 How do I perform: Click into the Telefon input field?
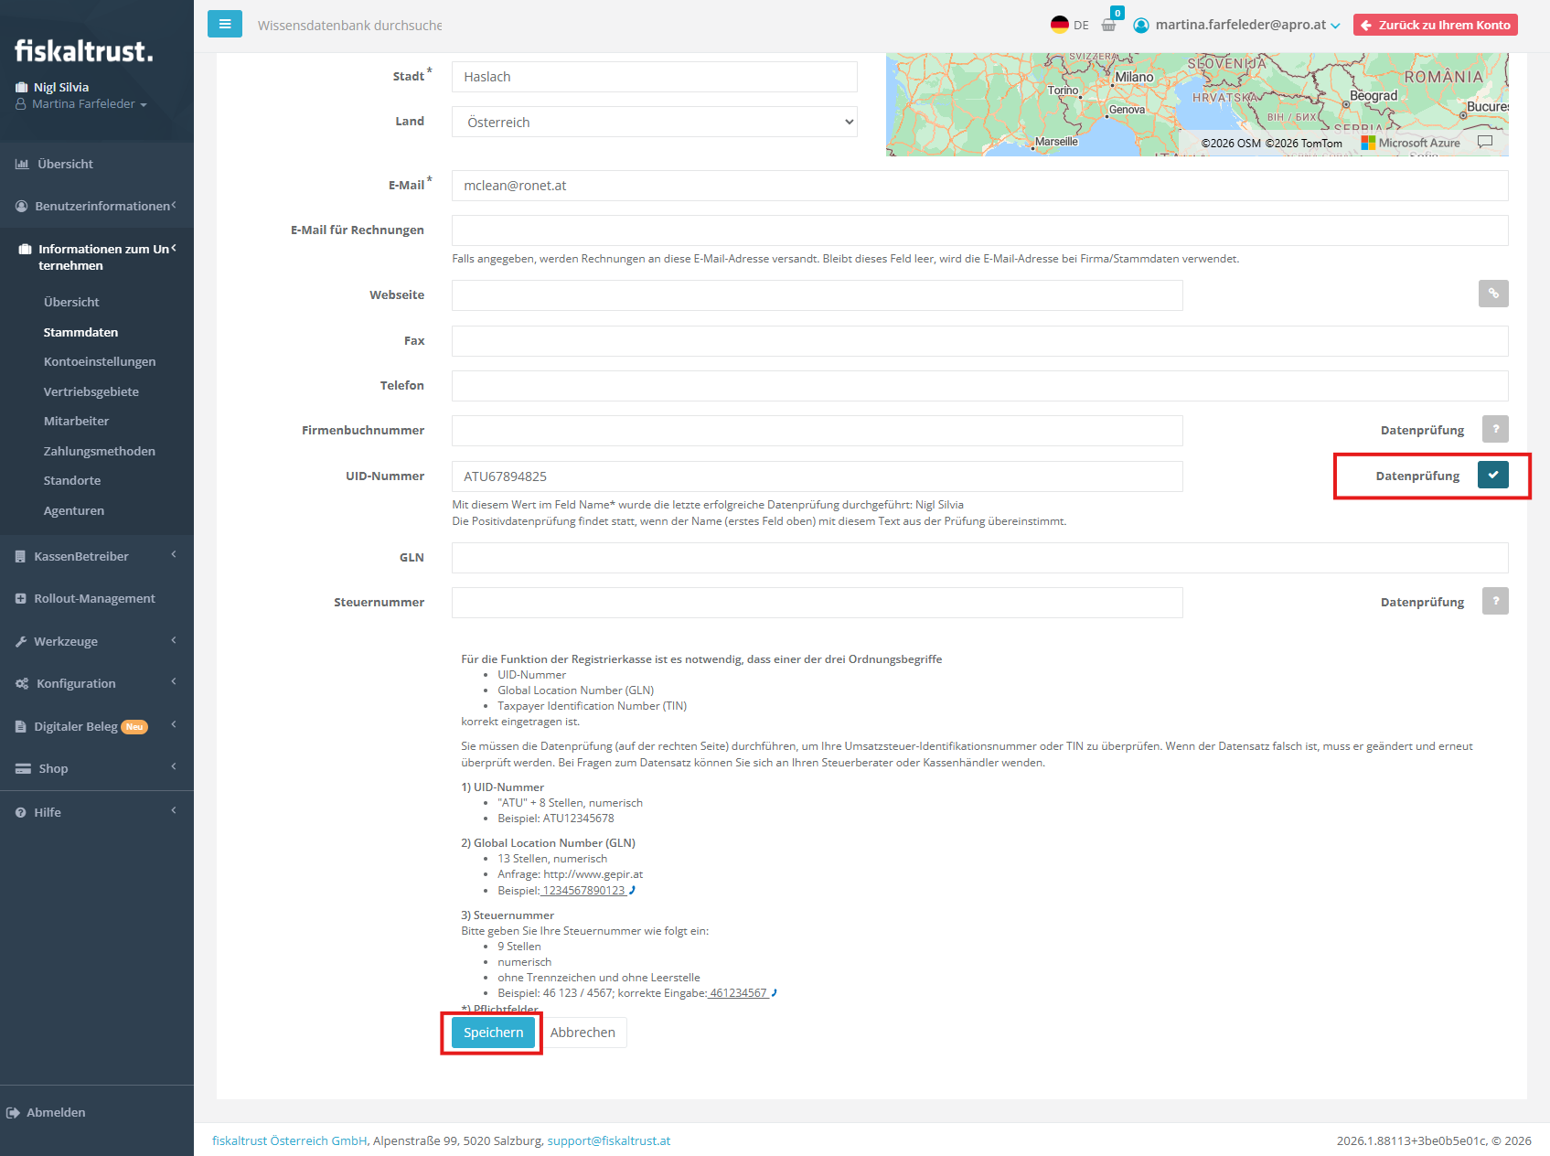(x=978, y=386)
